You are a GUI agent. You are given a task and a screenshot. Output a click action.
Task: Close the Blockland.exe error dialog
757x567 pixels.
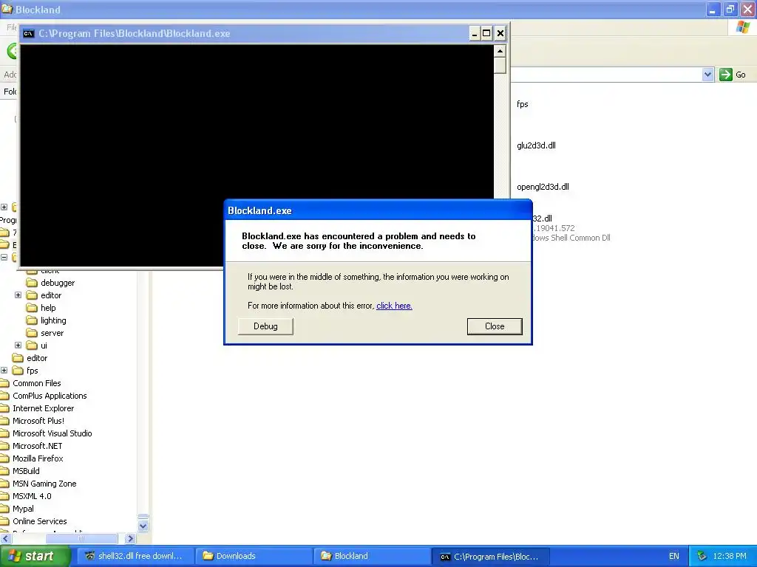tap(495, 326)
